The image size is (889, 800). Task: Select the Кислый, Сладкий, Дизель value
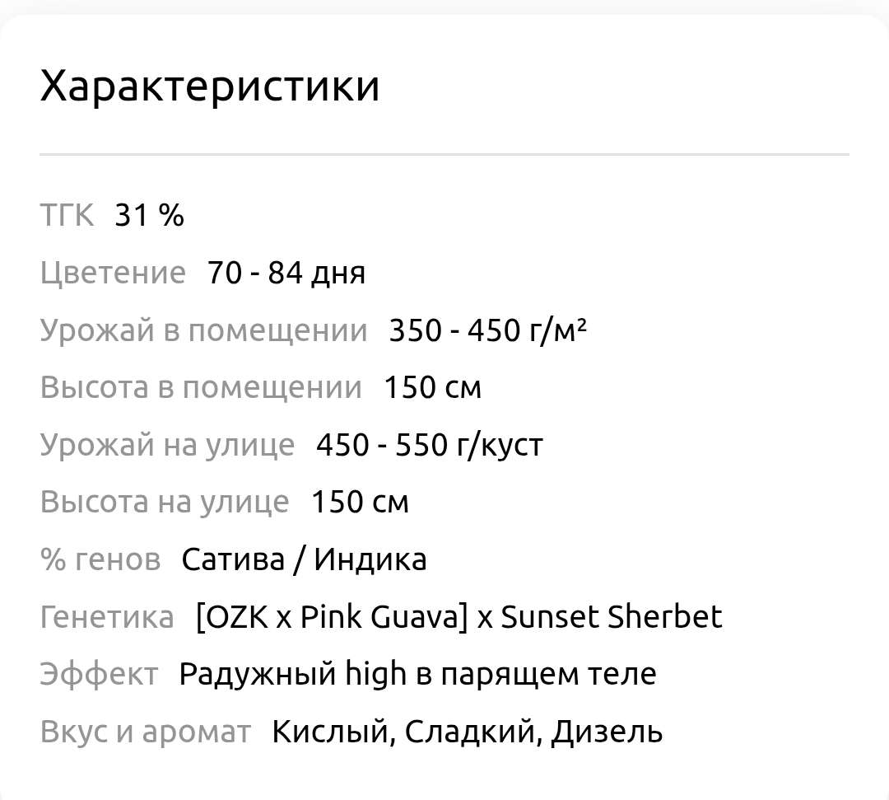[x=467, y=732]
